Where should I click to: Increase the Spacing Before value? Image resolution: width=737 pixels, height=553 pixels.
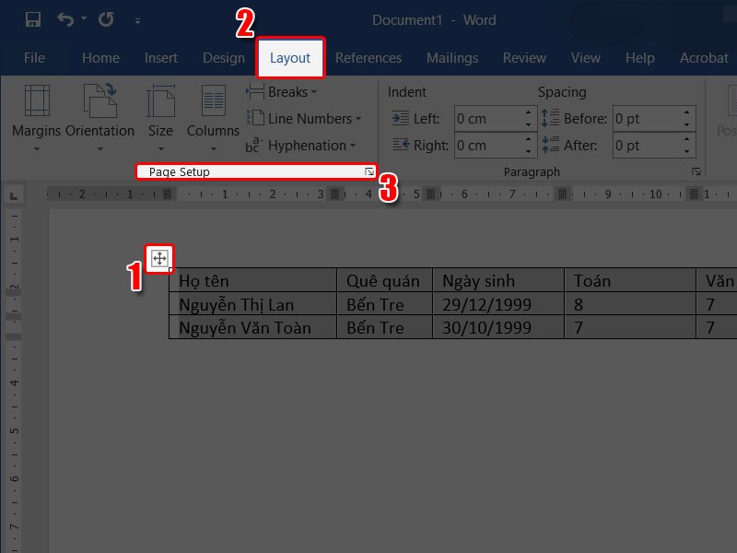pos(687,114)
